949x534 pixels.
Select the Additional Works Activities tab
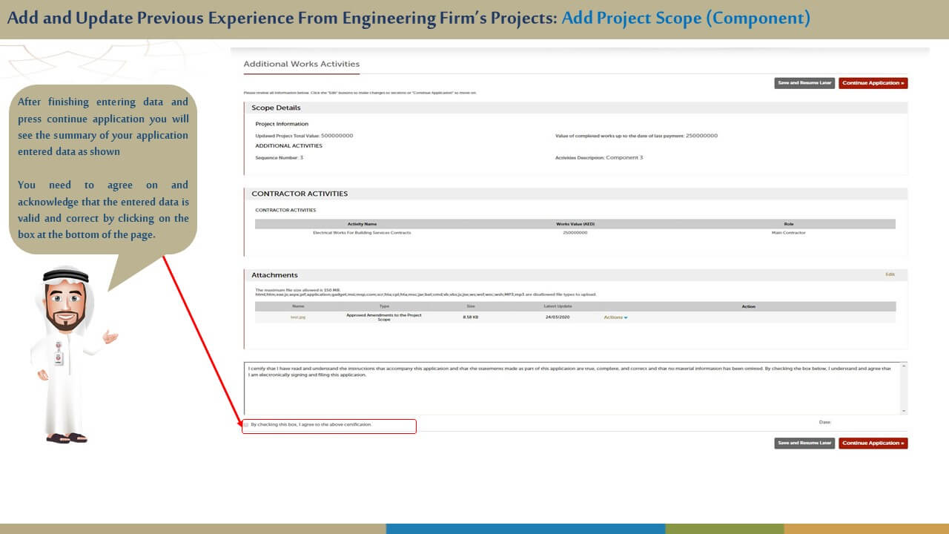(301, 65)
